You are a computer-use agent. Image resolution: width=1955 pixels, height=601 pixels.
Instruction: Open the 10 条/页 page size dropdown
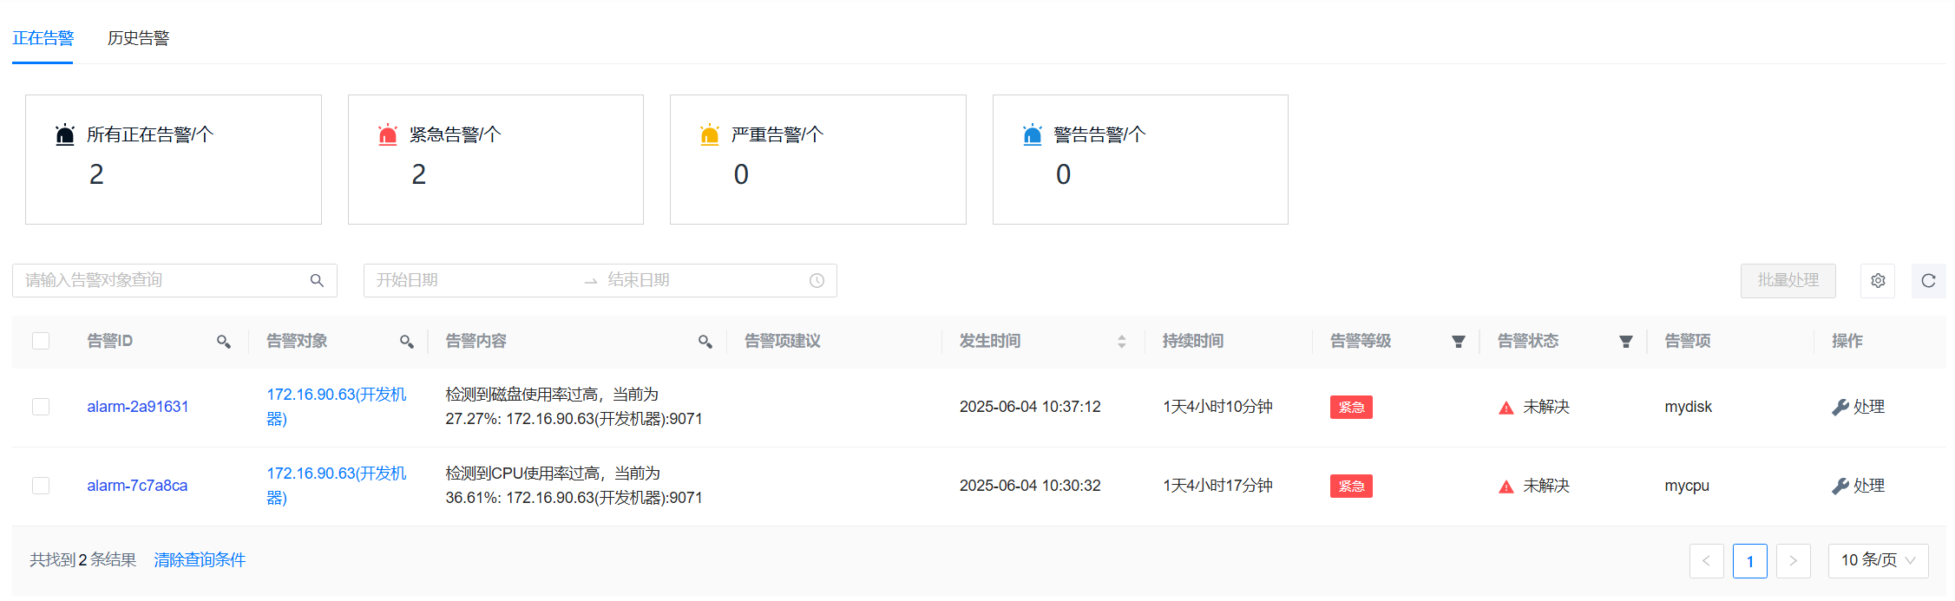click(1877, 560)
